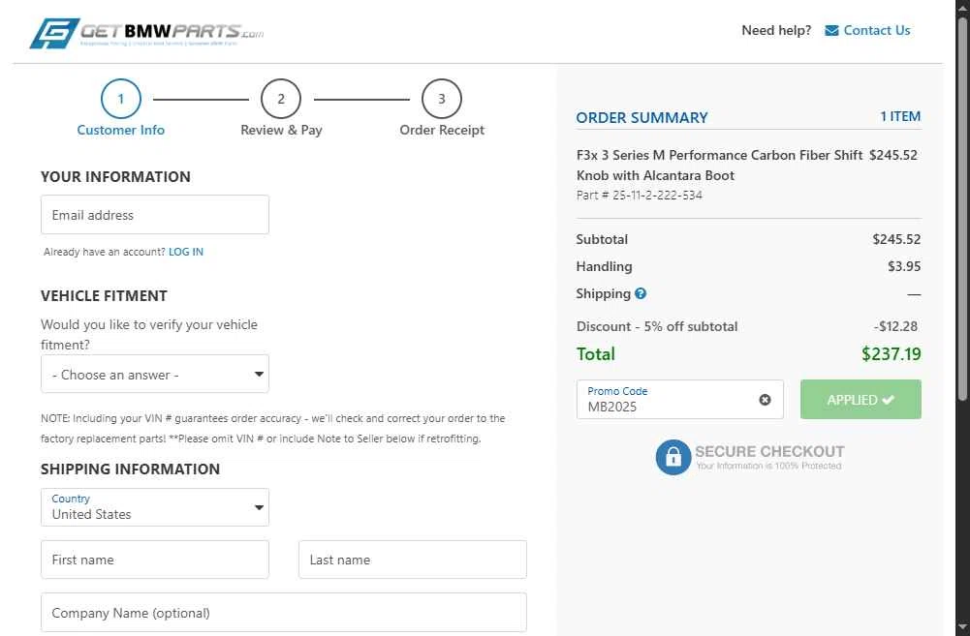Click the GetBMWParts logo

point(146,33)
